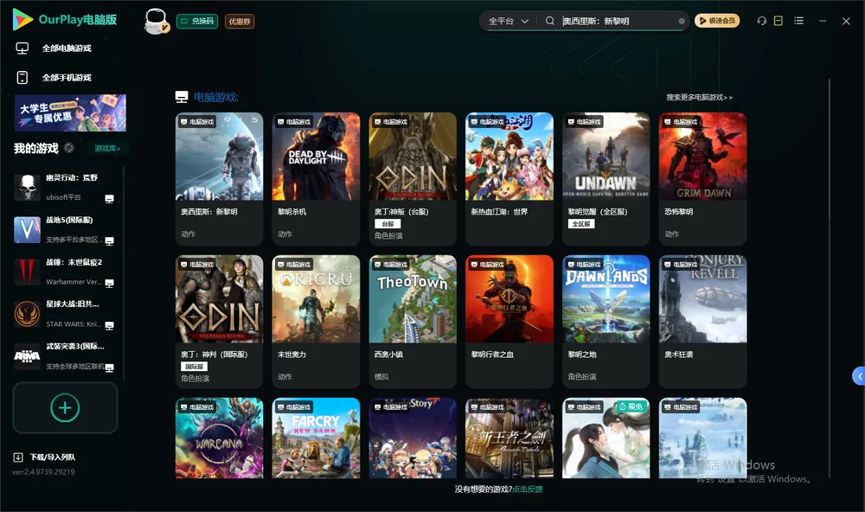
Task: Click the 电脑游戏 section monitor icon
Action: [x=182, y=97]
